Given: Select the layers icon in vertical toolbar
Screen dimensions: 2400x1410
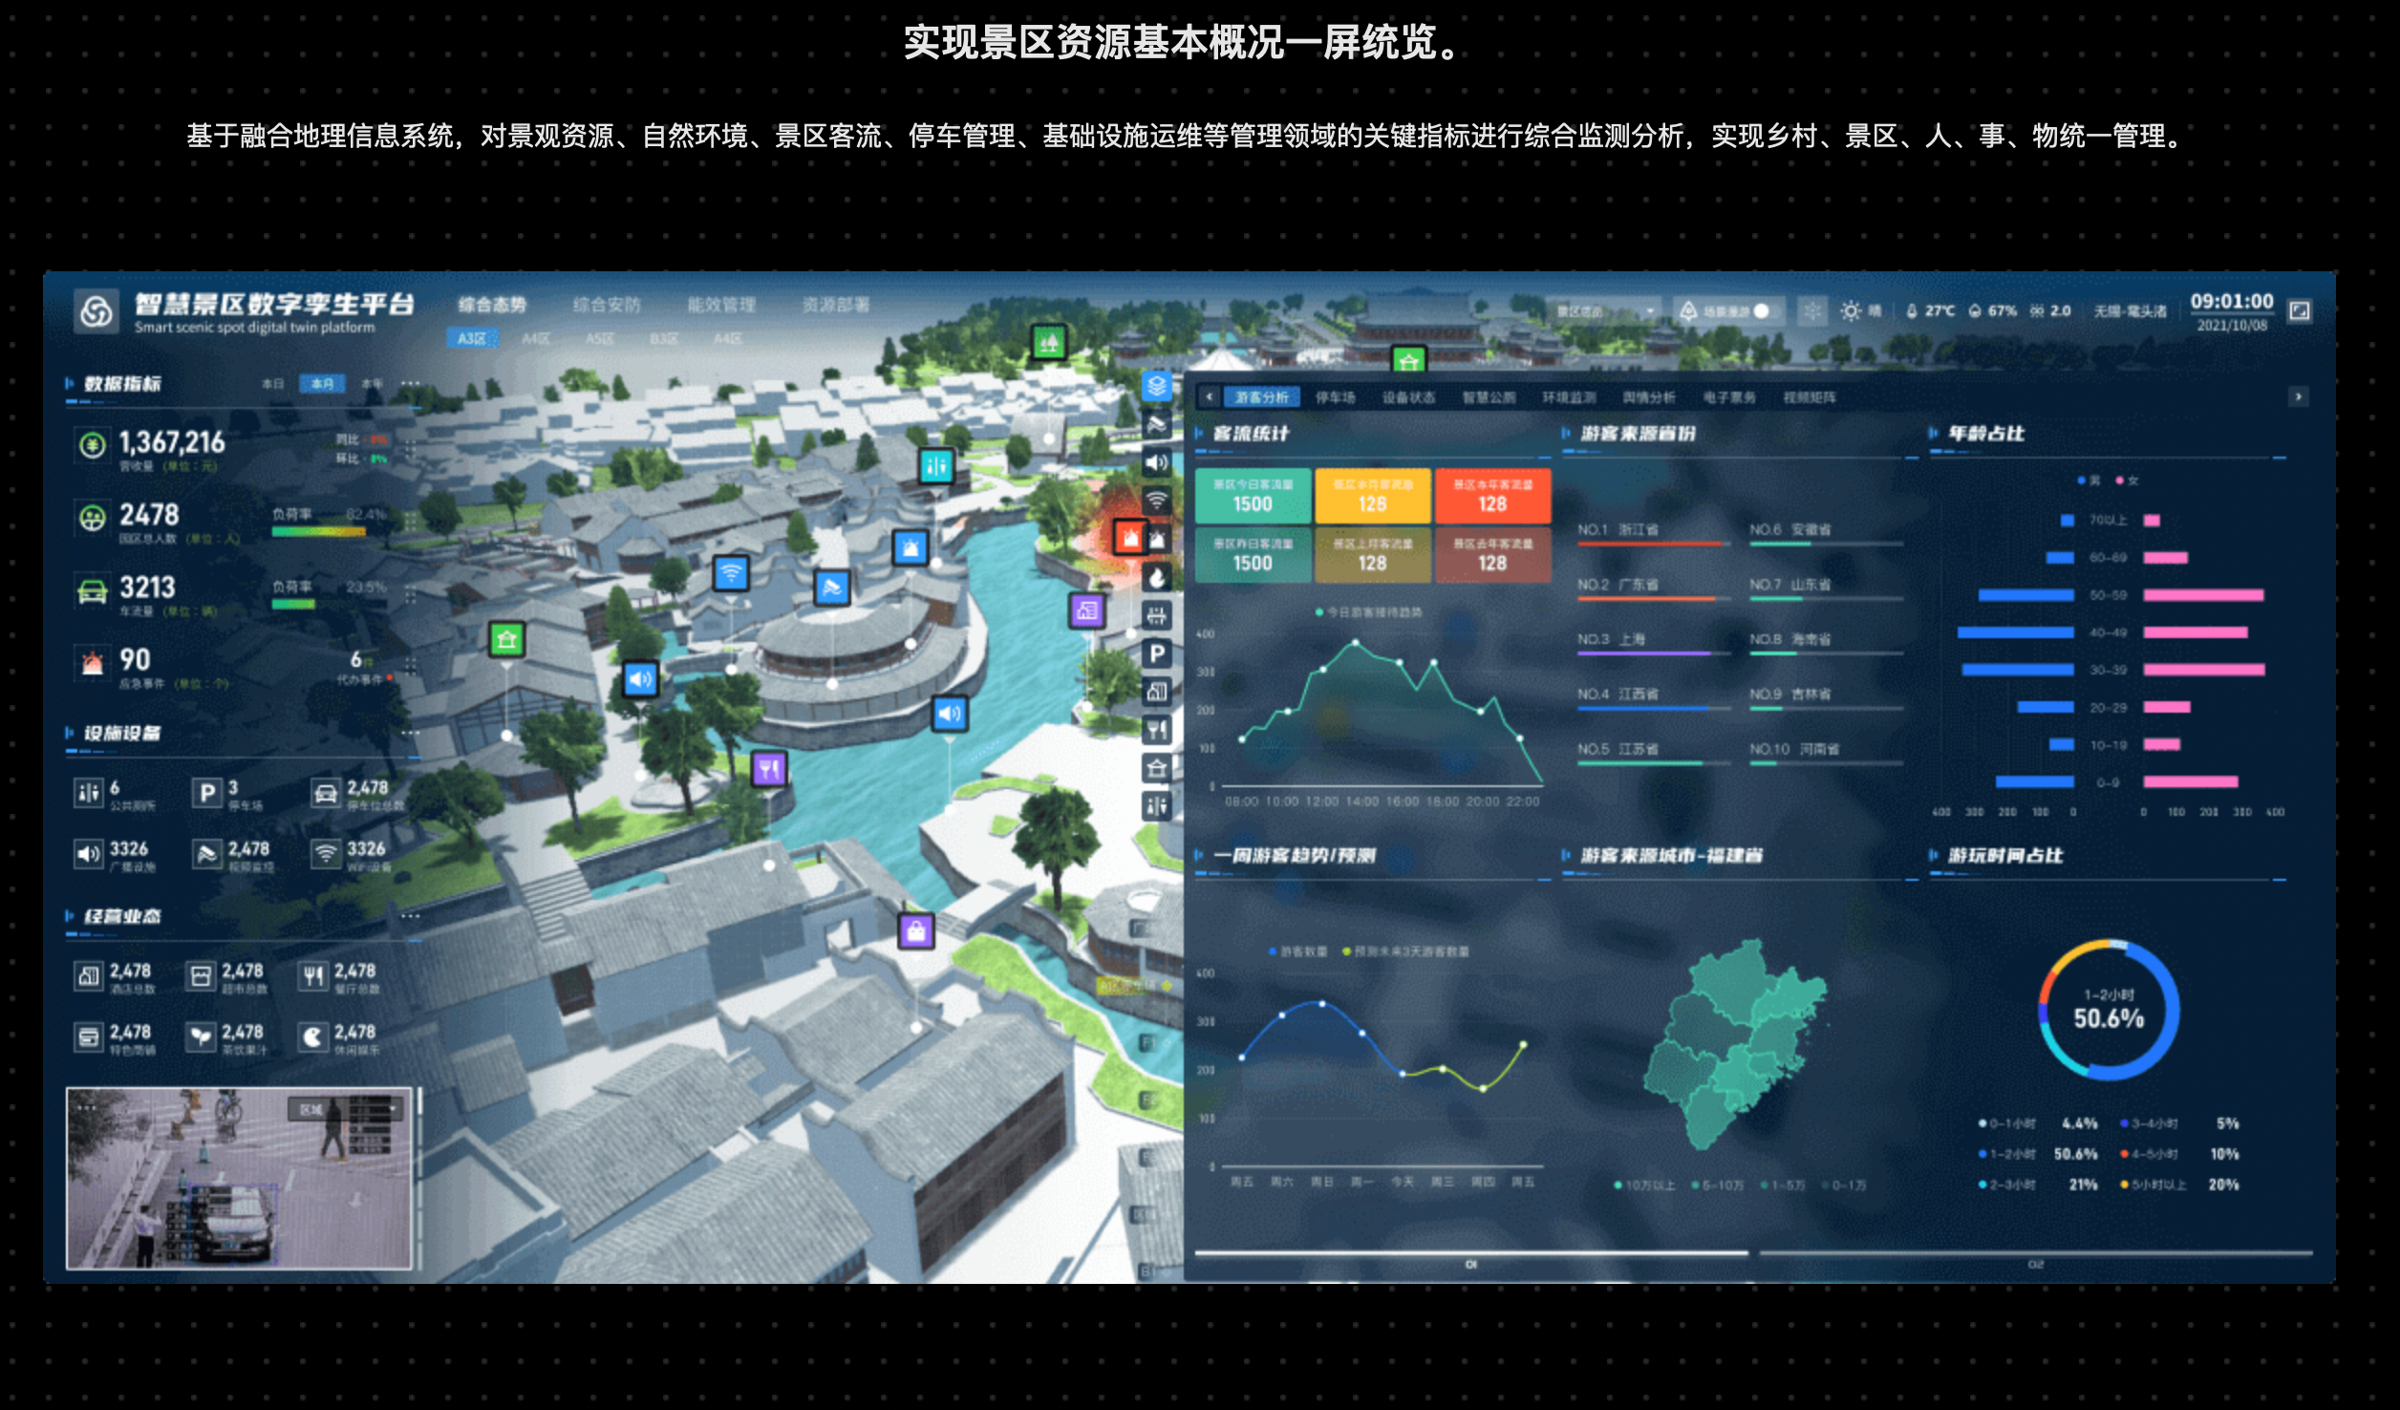Looking at the screenshot, I should tap(1157, 387).
